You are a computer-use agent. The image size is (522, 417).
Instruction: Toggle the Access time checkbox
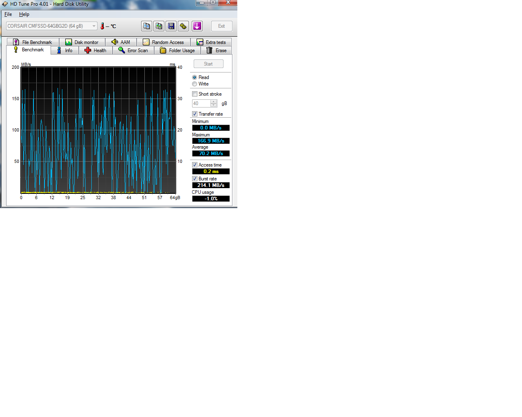(x=195, y=165)
